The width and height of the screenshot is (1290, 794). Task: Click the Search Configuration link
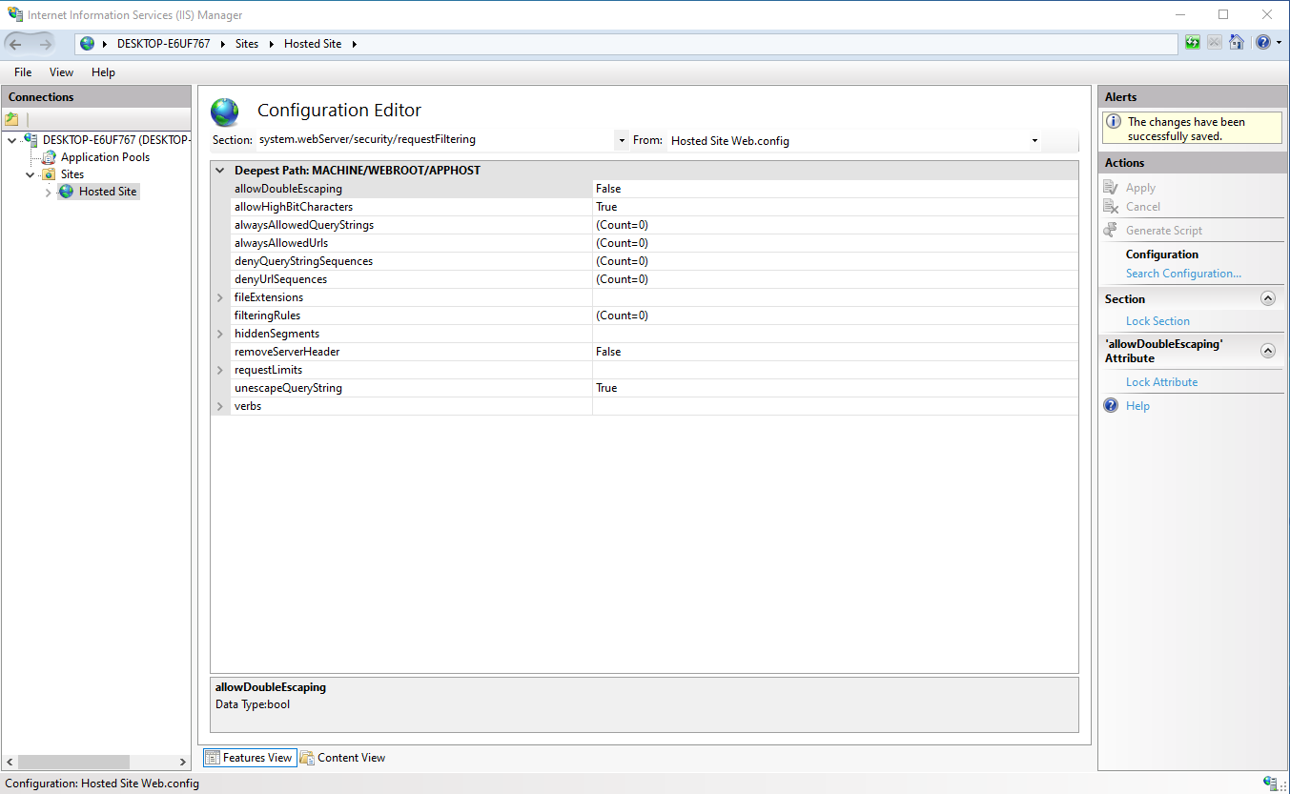click(1183, 273)
